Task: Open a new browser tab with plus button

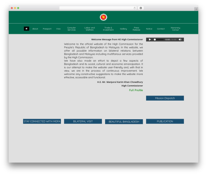Action: click(196, 9)
